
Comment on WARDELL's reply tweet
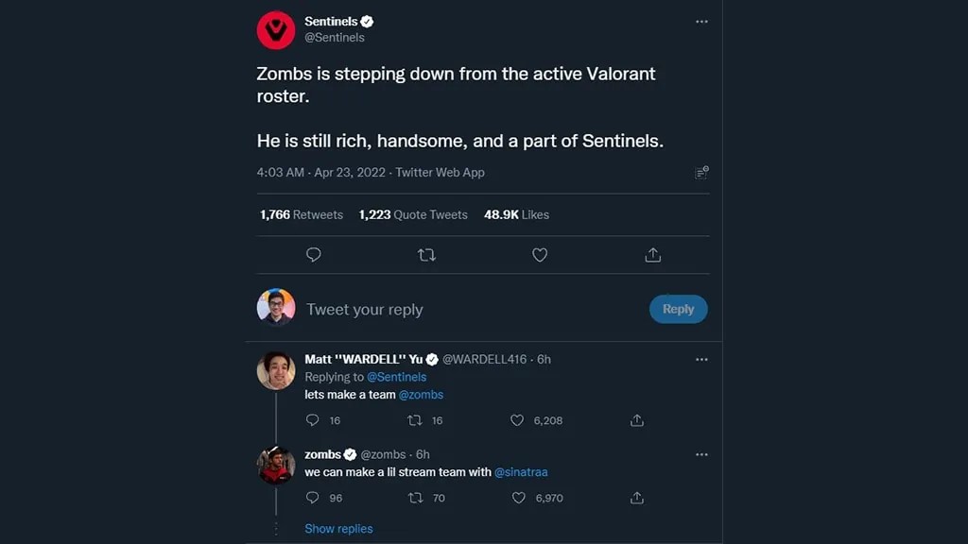point(313,420)
